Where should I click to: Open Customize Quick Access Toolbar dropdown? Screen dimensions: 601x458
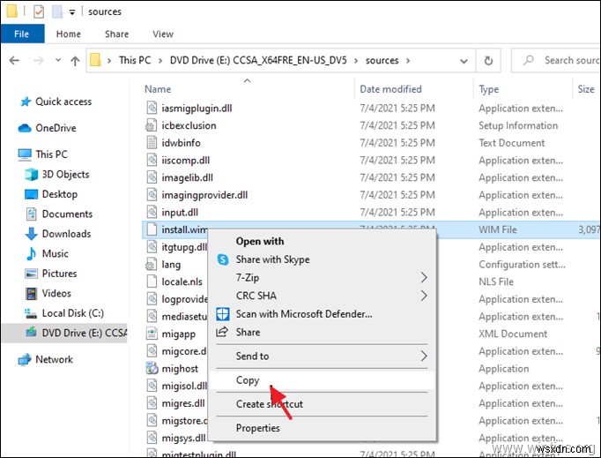(x=71, y=12)
